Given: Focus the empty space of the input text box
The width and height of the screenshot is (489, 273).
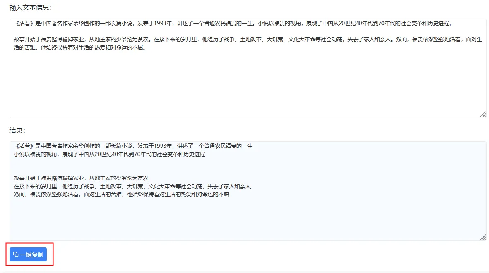Looking at the screenshot, I should pos(248,84).
